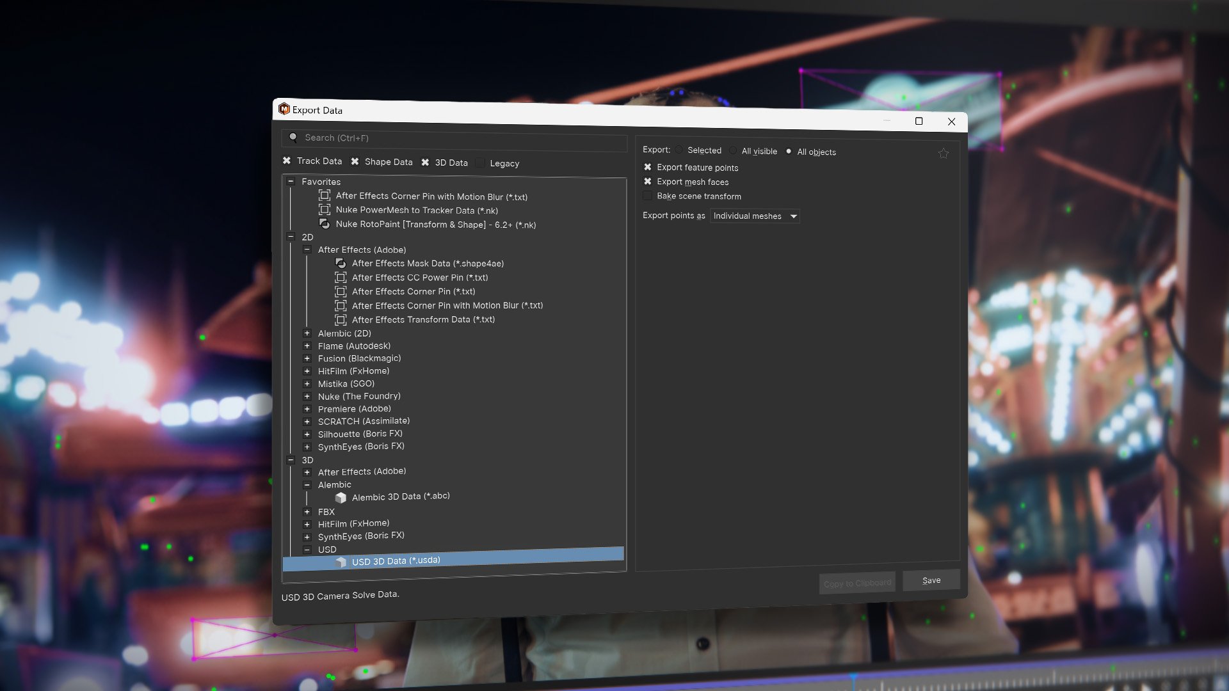Click the Mocha logo in the title bar
This screenshot has height=691, width=1229.
click(284, 109)
